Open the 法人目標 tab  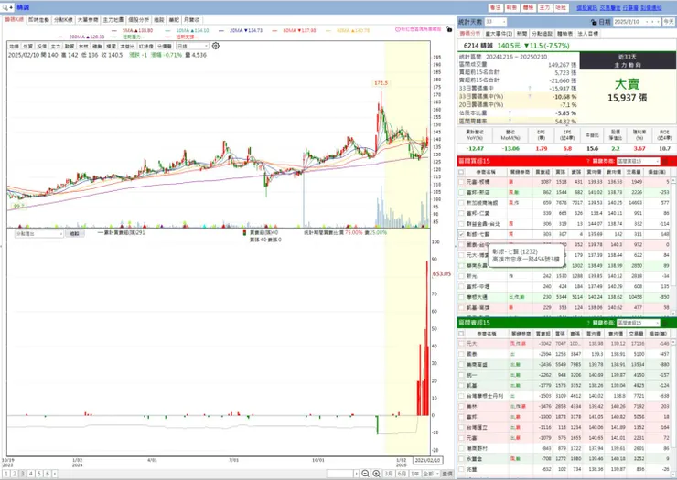(x=587, y=33)
